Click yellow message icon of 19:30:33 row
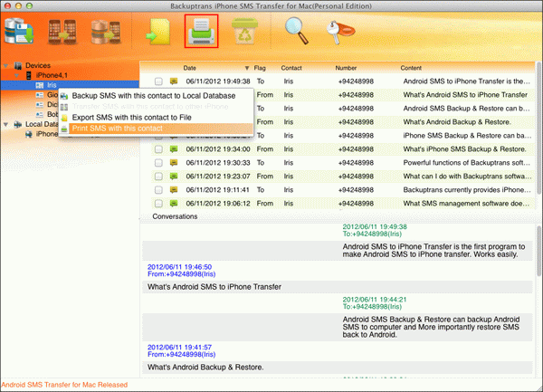 (174, 162)
